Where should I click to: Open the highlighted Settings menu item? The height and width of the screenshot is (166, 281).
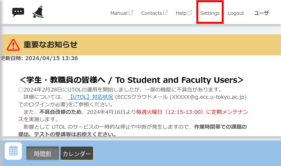pyautogui.click(x=210, y=13)
